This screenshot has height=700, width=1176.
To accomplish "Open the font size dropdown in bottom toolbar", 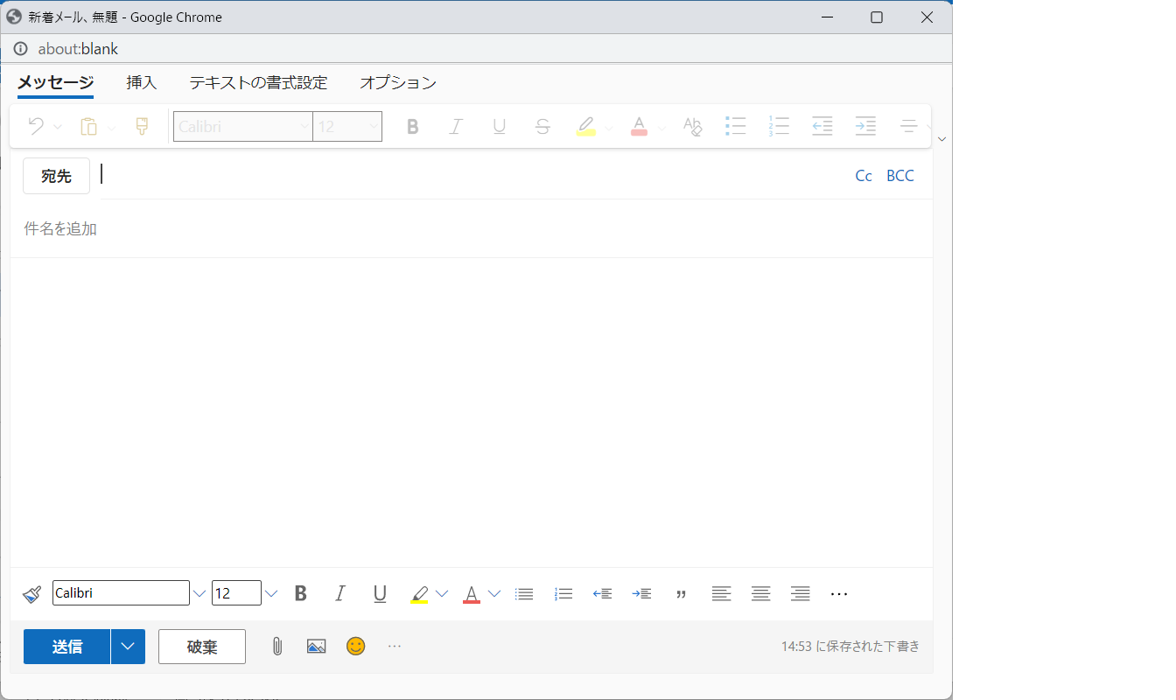I will click(271, 594).
